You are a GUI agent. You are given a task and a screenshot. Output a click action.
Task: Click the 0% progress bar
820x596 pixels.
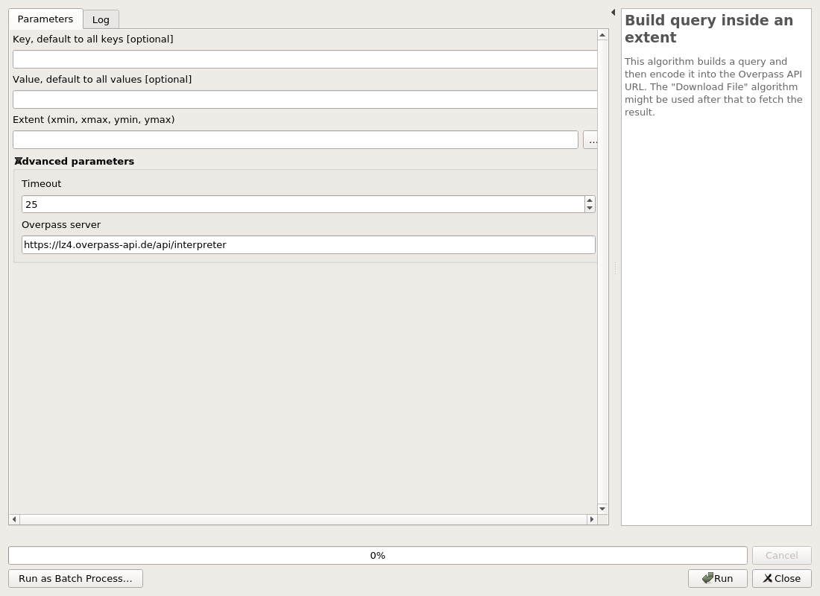pos(377,555)
